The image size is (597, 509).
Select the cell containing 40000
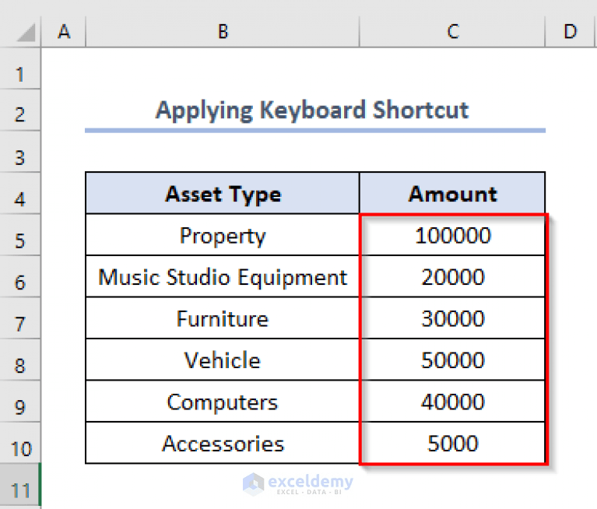[452, 402]
